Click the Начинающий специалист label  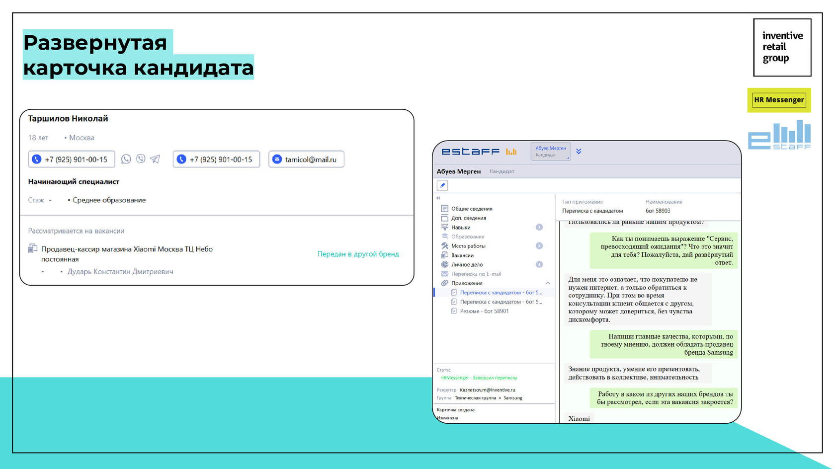tap(74, 182)
